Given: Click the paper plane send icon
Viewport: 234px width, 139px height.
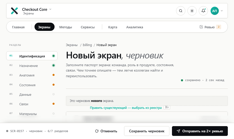Looking at the screenshot, I should tap(178, 131).
